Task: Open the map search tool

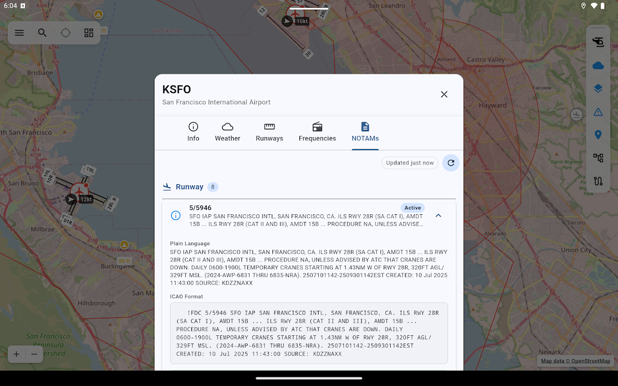Action: (x=42, y=33)
